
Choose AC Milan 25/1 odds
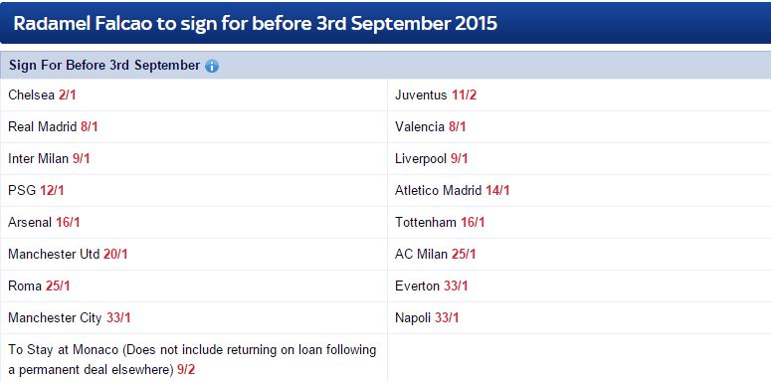[465, 255]
